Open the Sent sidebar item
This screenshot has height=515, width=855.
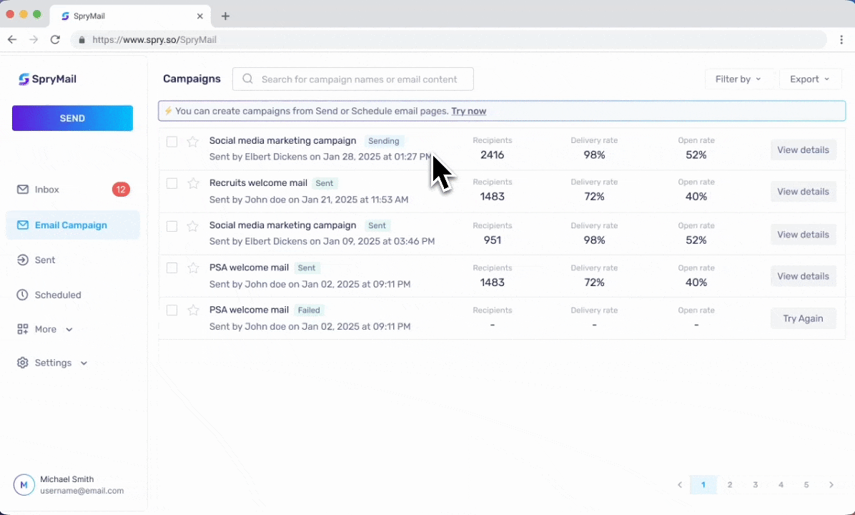tap(73, 260)
